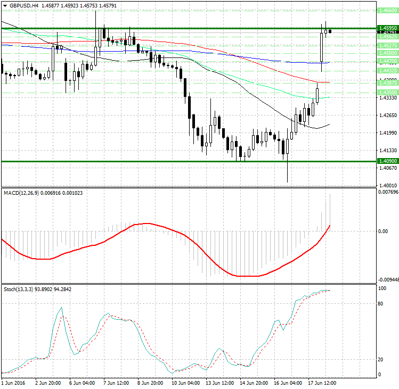Screen dimensions: 399x389
Task: Click the 1.40670 axis price value
Action: (x=388, y=168)
